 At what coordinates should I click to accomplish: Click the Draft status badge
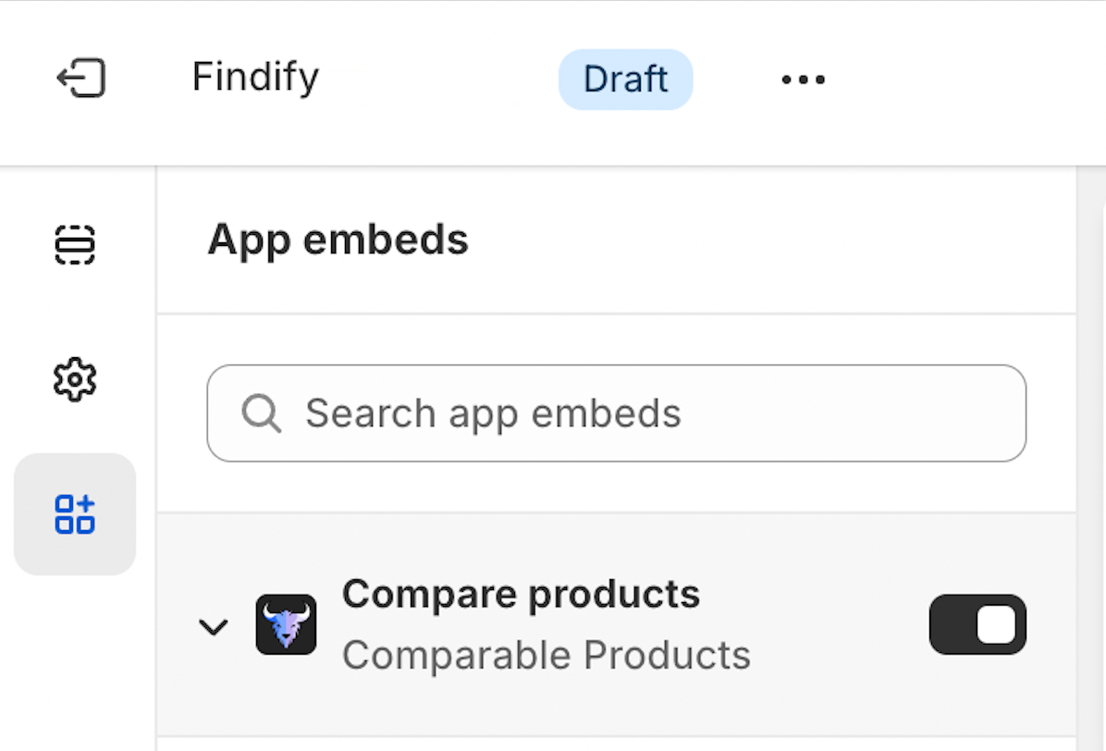point(625,80)
